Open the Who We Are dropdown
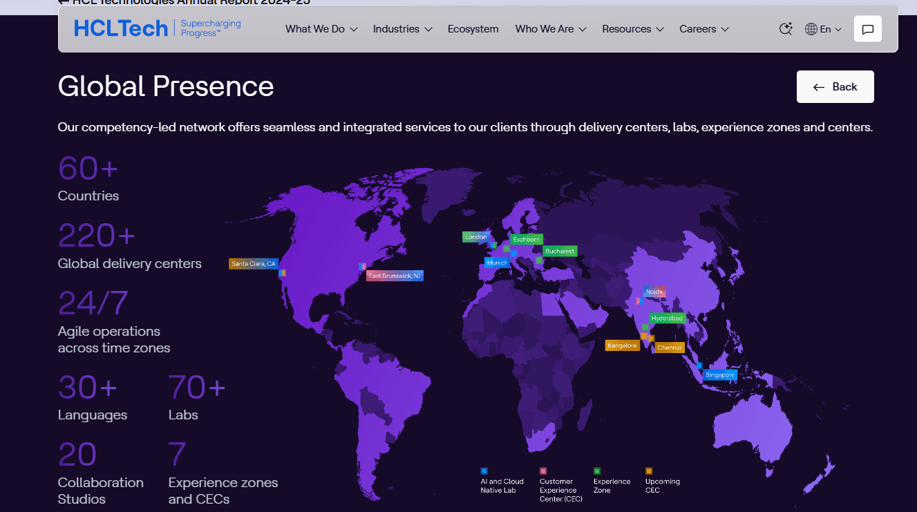This screenshot has width=917, height=512. tap(551, 29)
